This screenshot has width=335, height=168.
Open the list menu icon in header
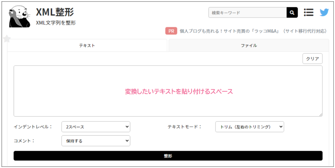point(309,12)
